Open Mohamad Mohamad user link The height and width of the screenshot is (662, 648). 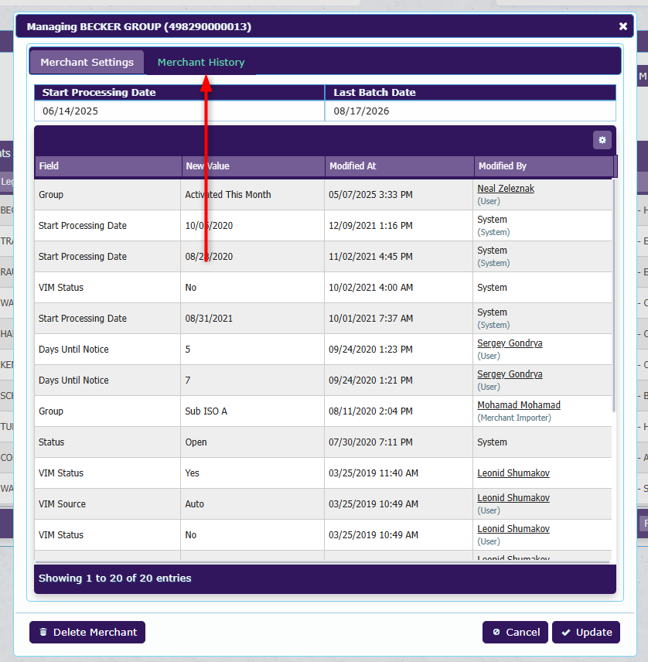(519, 405)
